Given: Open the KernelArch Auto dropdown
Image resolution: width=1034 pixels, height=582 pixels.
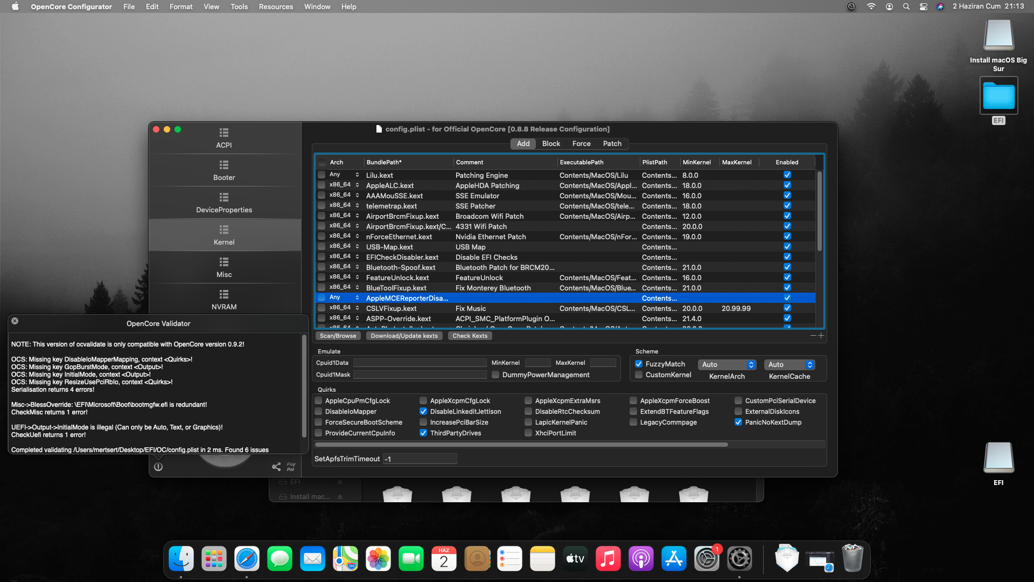Looking at the screenshot, I should [x=727, y=365].
